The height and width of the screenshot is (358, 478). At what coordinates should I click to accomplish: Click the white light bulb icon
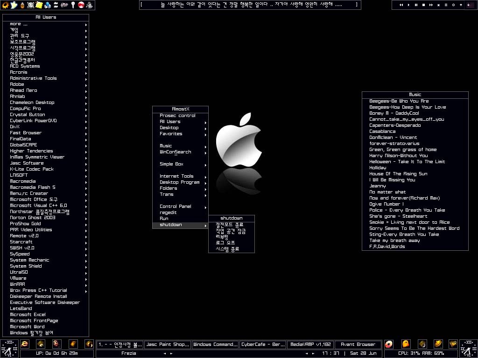pyautogui.click(x=73, y=5)
